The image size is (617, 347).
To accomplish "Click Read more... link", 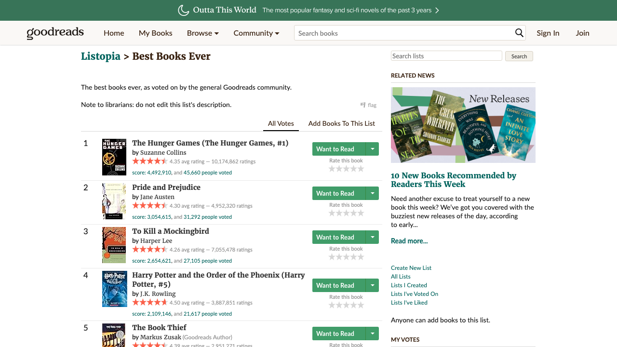I will (x=409, y=241).
